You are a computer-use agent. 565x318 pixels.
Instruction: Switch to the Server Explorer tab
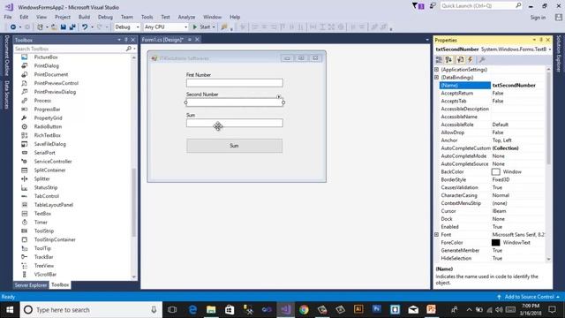tap(31, 284)
